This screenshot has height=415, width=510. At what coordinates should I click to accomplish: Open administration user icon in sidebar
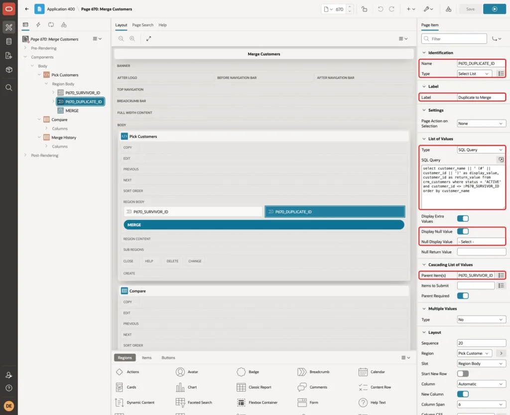coord(9,375)
